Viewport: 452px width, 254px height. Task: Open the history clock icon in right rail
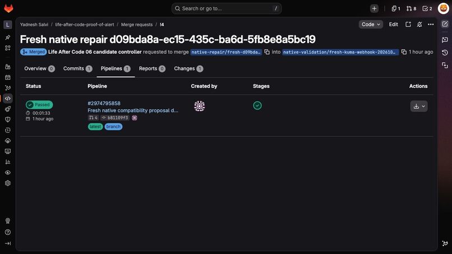[x=445, y=53]
